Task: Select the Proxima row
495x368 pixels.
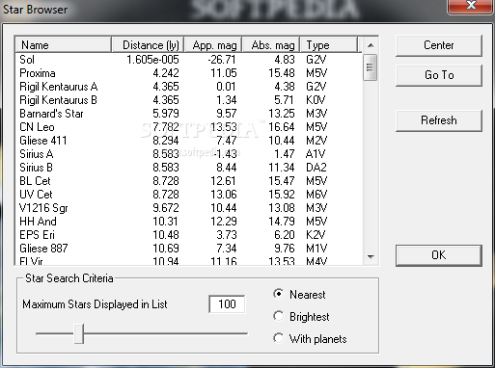Action: pos(189,73)
